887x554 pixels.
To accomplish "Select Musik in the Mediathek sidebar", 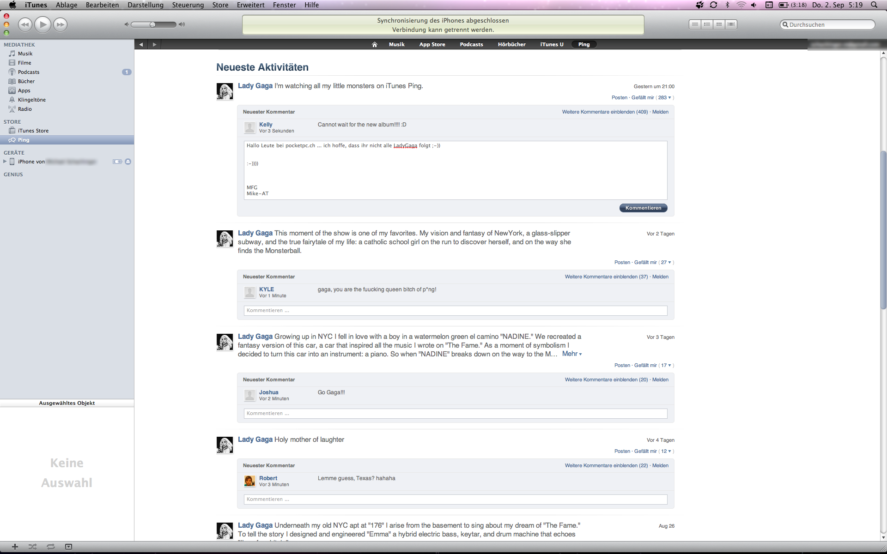I will [x=67, y=54].
